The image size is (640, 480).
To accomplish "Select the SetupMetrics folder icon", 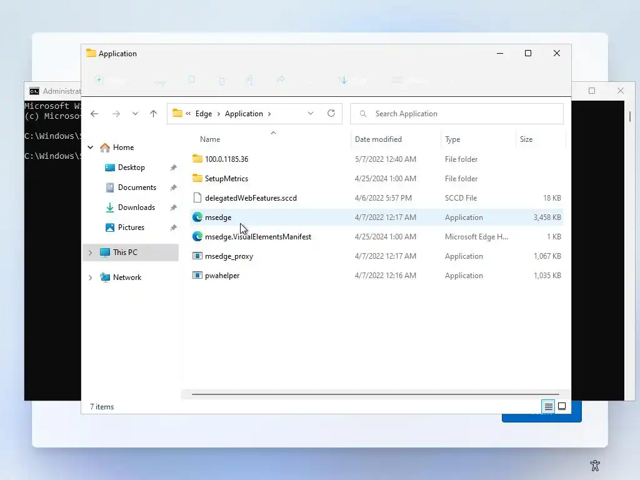I will [197, 178].
